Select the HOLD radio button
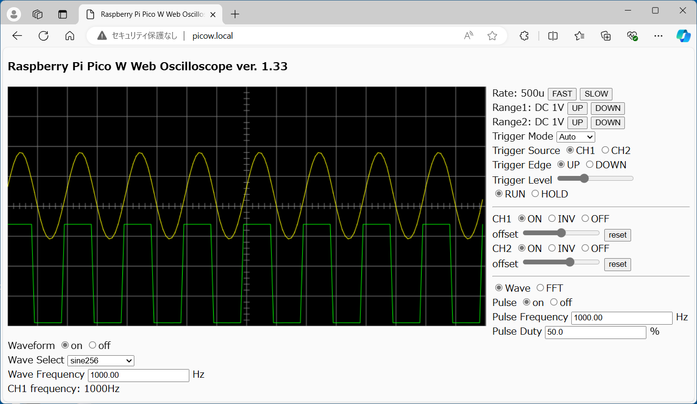The width and height of the screenshot is (697, 404). (535, 194)
